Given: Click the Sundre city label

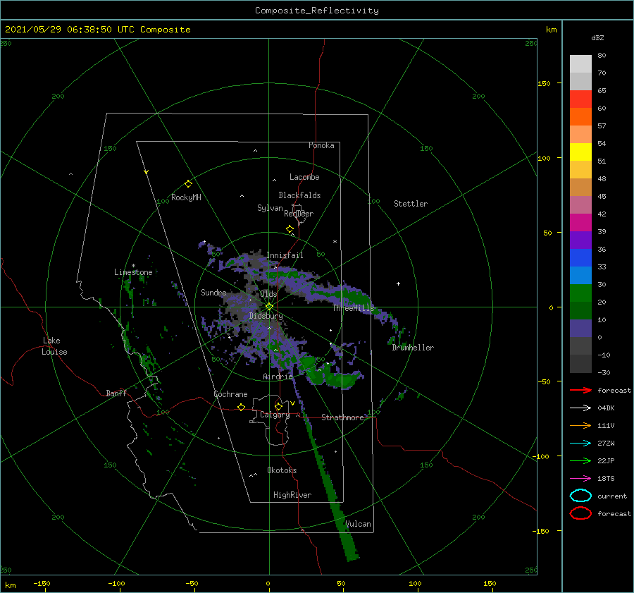Looking at the screenshot, I should pos(213,292).
